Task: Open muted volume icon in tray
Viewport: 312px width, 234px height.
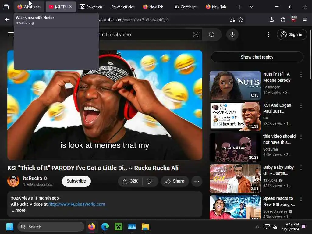Action: pyautogui.click(x=275, y=227)
